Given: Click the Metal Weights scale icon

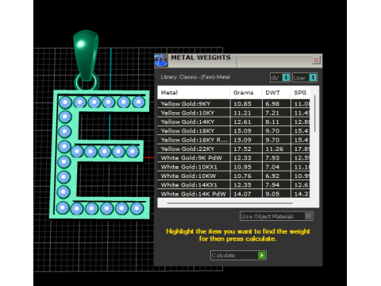Looking at the screenshot, I should pos(161,60).
